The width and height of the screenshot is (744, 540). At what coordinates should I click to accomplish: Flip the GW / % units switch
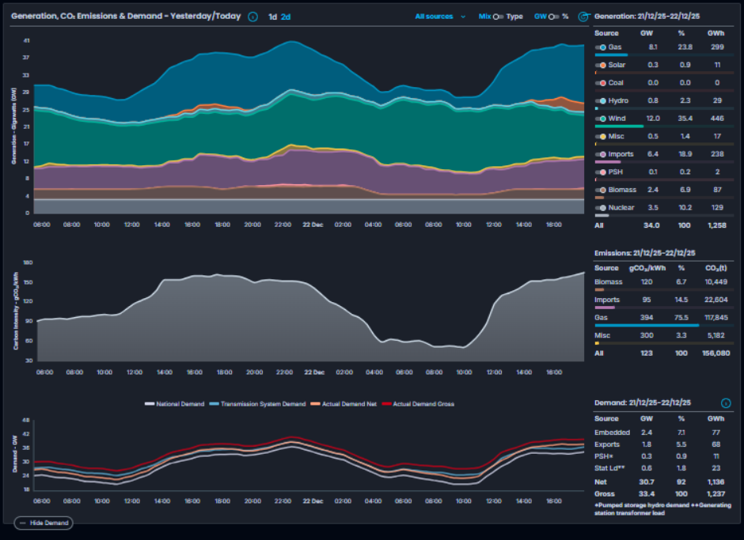click(x=553, y=16)
